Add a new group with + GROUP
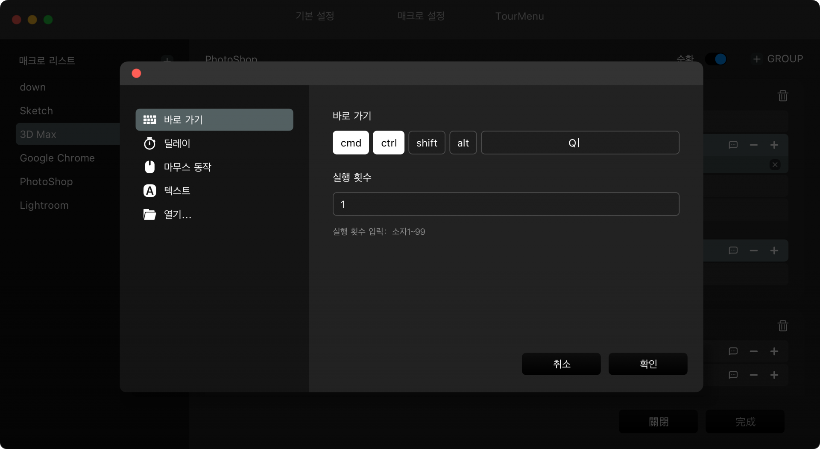The height and width of the screenshot is (449, 820). click(777, 59)
